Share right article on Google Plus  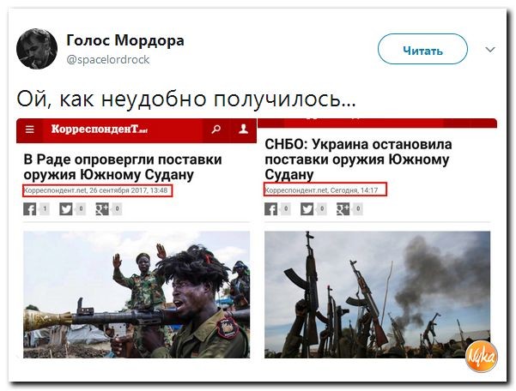[x=343, y=209]
